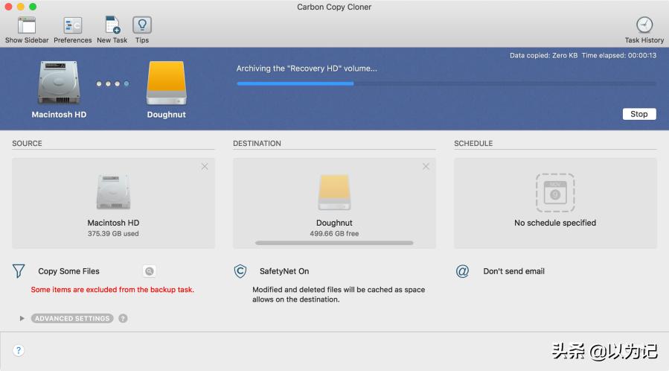This screenshot has width=669, height=371.
Task: Click the DESTINATION section header
Action: click(x=257, y=144)
